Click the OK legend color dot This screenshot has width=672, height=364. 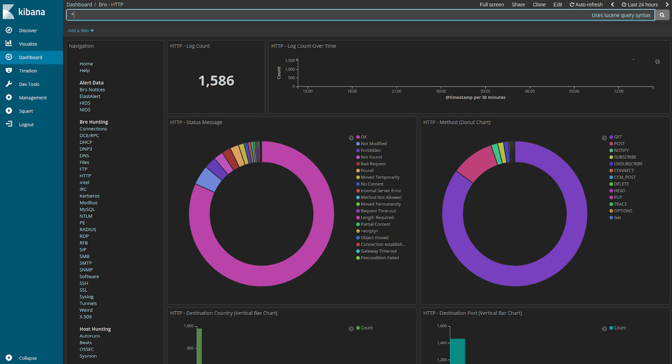click(358, 137)
